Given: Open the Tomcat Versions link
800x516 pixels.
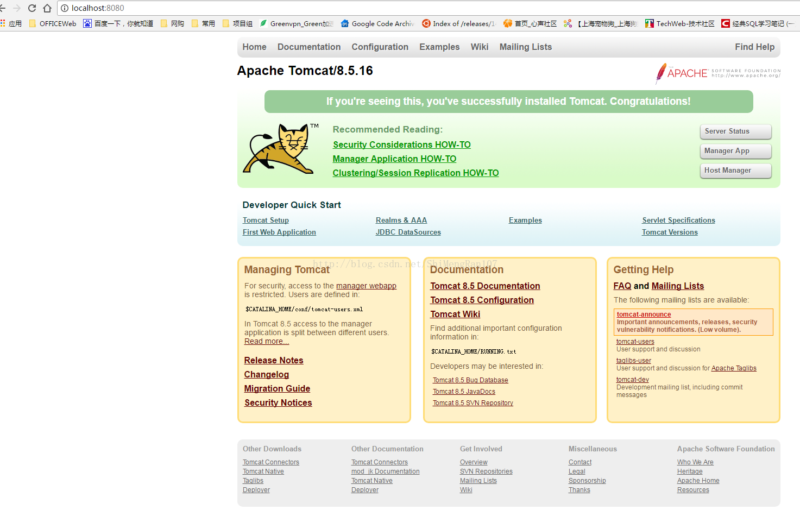Looking at the screenshot, I should coord(670,232).
